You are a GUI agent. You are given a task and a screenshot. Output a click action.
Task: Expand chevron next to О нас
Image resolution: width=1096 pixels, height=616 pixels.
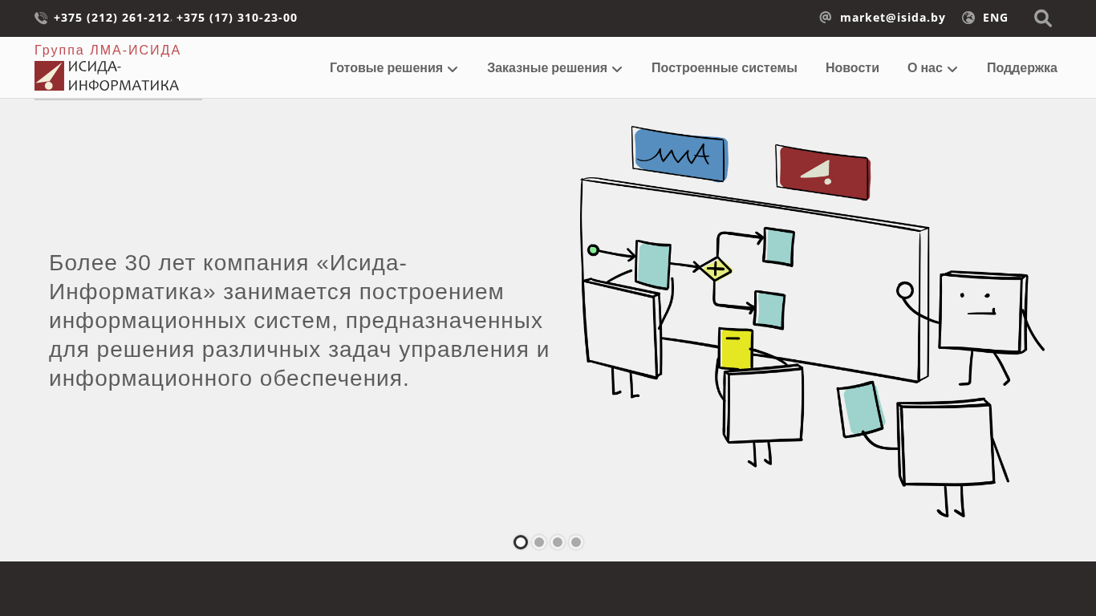(952, 69)
